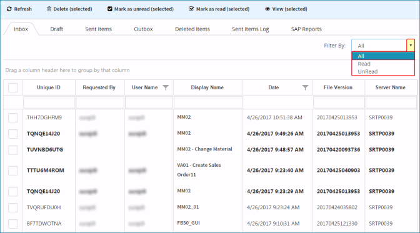420x233 pixels.
Task: Toggle the select-all checkbox in header
Action: 13,87
